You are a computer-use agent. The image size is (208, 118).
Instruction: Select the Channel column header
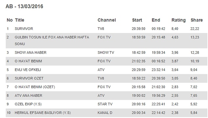tap(107, 20)
